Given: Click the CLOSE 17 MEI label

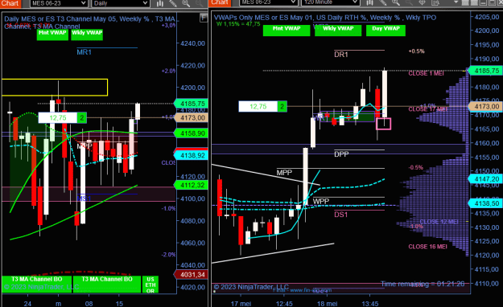Looking at the screenshot, I should [x=427, y=109].
